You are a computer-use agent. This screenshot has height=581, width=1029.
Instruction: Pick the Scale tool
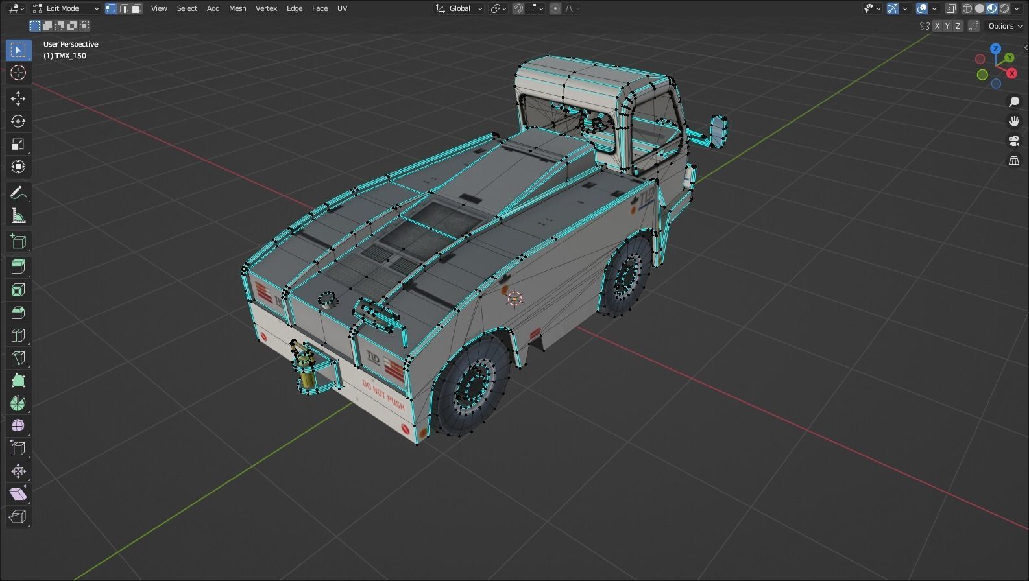18,144
